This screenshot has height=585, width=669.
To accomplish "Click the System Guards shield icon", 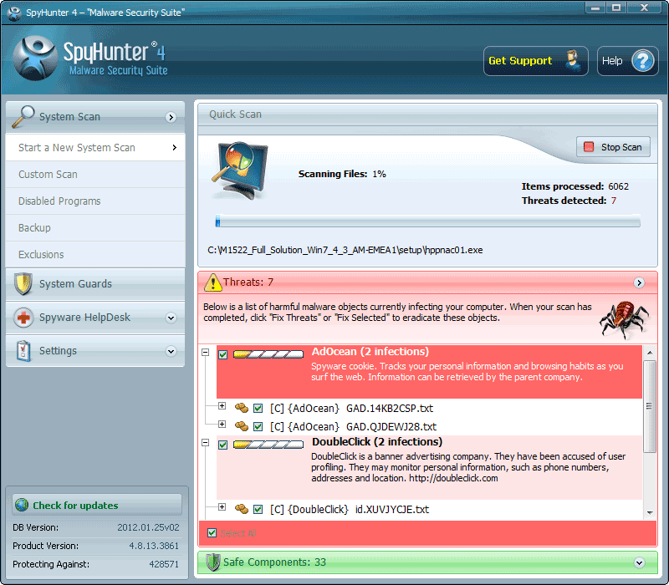I will click(x=23, y=284).
